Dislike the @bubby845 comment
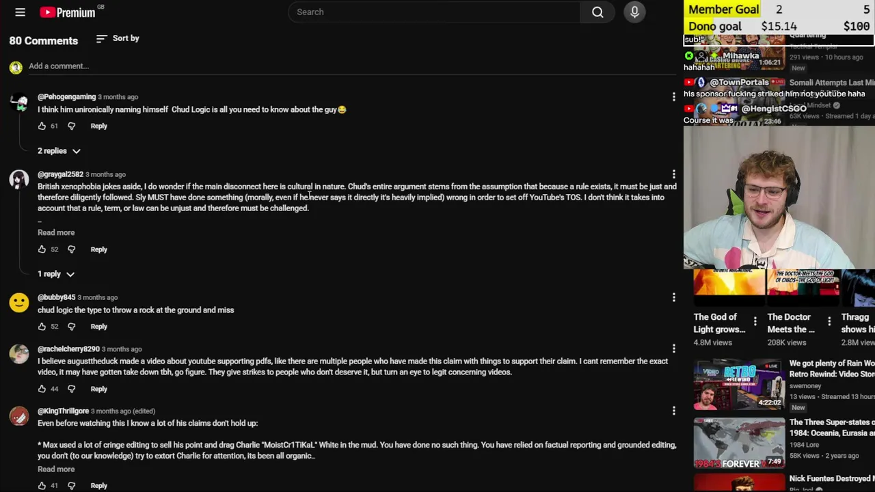 pos(72,327)
